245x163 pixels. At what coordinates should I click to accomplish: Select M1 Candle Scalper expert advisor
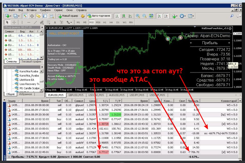[27, 88]
